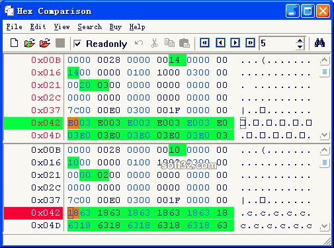Select red address 0x02C in upper pane
The height and width of the screenshot is (248, 334).
[x=46, y=98]
